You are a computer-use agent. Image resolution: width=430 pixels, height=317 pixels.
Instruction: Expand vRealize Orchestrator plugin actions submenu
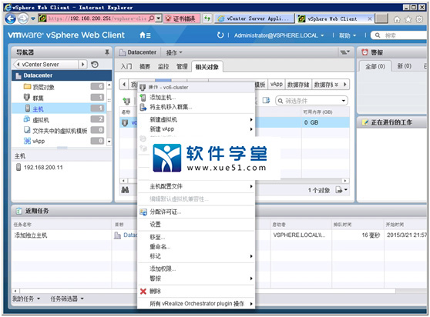[196, 304]
